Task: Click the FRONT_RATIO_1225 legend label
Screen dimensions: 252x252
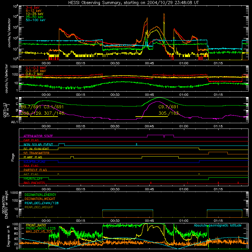Action: coord(41,228)
